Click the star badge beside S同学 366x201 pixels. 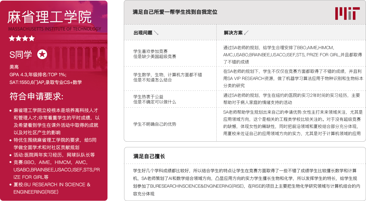coord(42,54)
